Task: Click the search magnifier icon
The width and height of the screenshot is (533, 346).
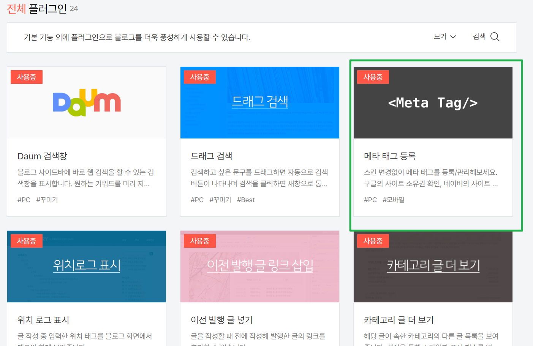Action: click(495, 37)
